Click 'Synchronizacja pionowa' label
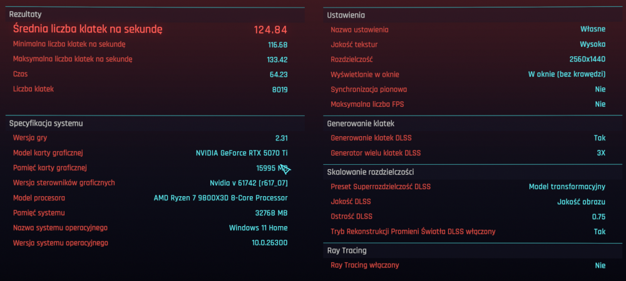Viewport: 626px width, 281px height. tap(369, 89)
